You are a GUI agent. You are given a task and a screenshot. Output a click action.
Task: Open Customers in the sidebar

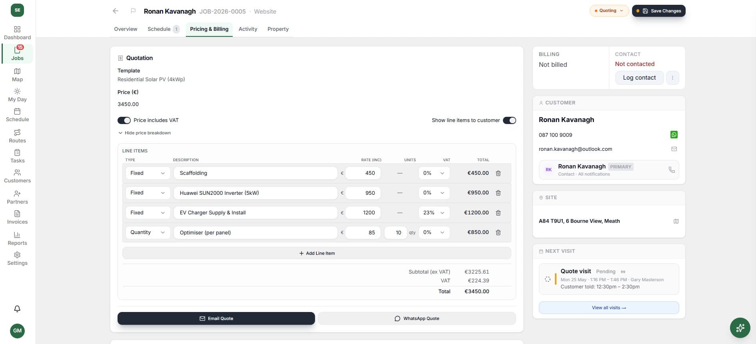tap(17, 176)
